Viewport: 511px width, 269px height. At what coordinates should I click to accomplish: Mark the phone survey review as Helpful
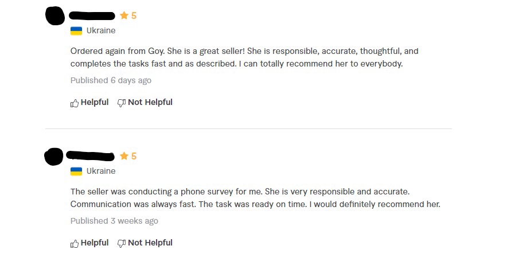pos(89,243)
